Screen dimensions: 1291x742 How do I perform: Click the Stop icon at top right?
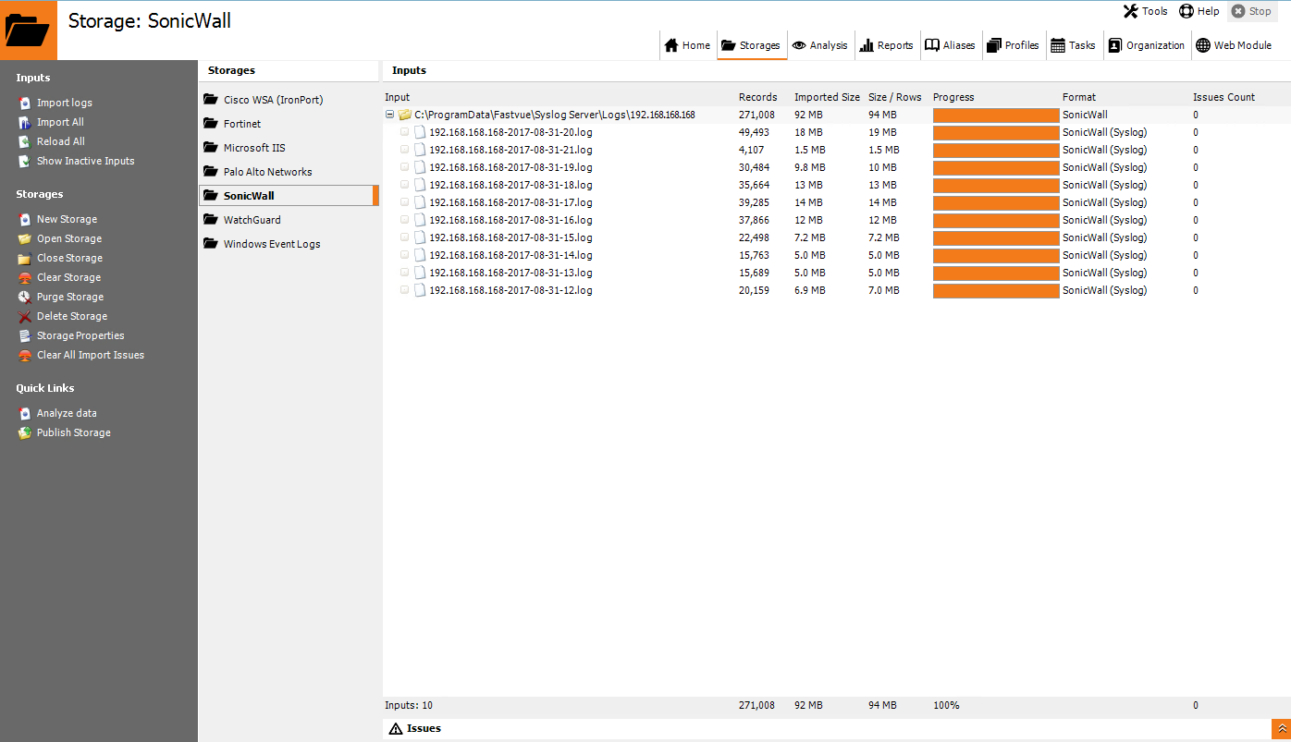tap(1238, 11)
